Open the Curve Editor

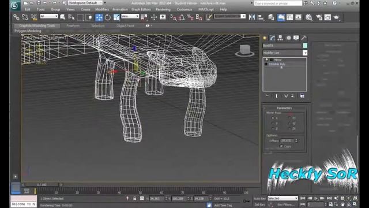[289, 17]
